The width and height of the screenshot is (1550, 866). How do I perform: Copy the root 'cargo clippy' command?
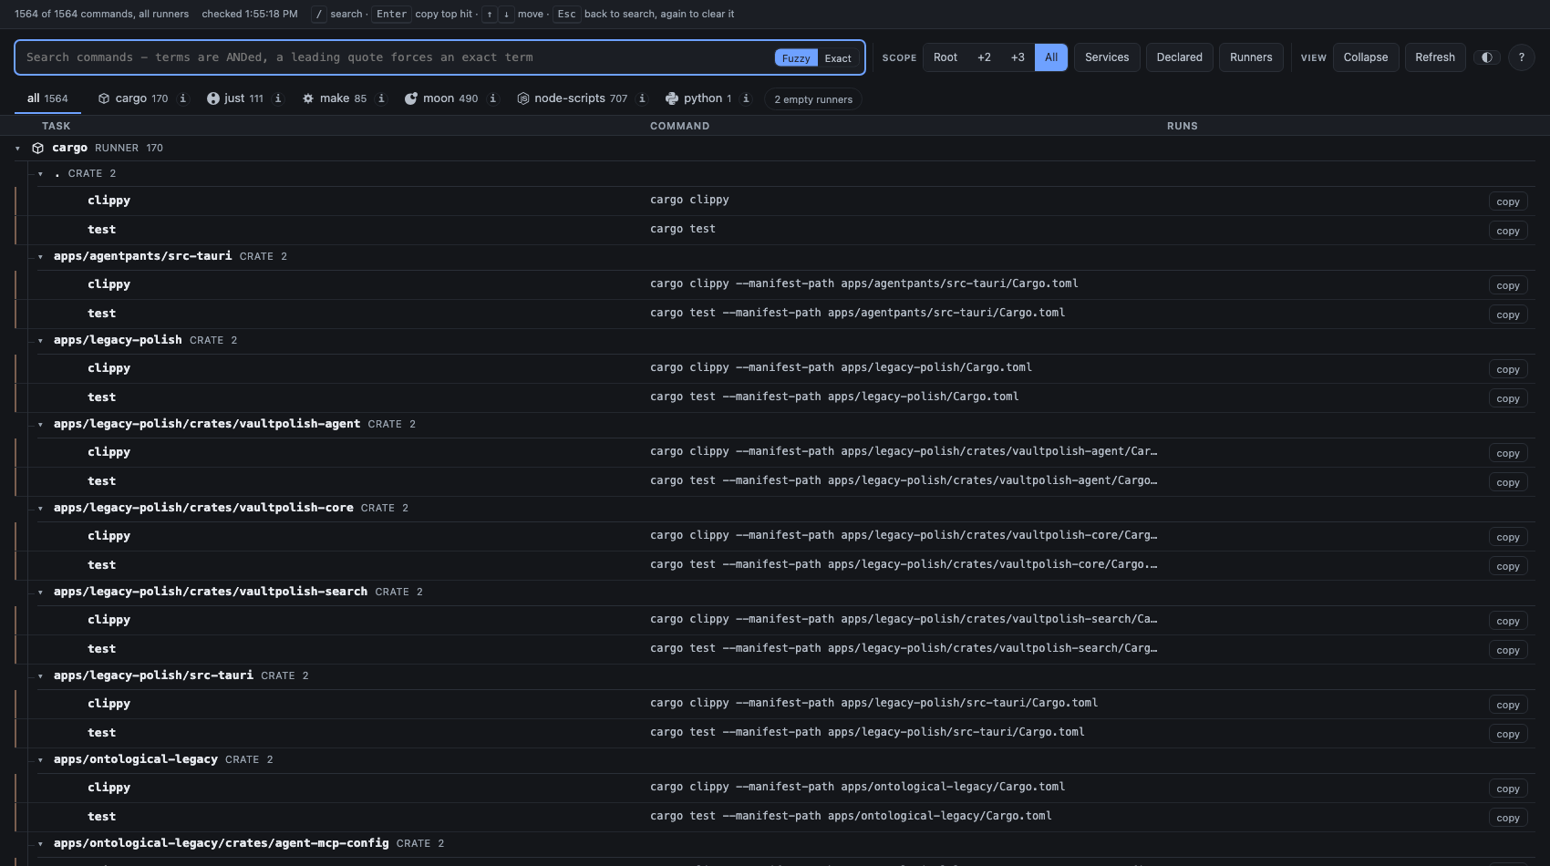[1508, 201]
